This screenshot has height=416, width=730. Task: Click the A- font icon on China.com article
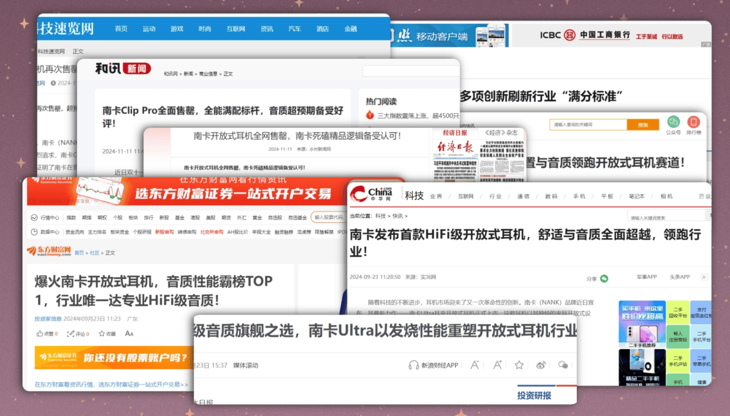(x=705, y=277)
